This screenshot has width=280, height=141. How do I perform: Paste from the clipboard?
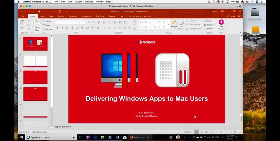[22, 25]
